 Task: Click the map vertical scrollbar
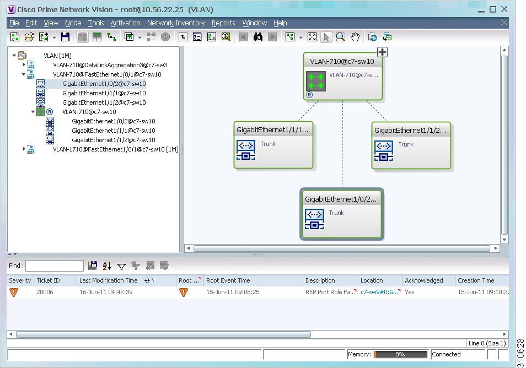click(504, 145)
